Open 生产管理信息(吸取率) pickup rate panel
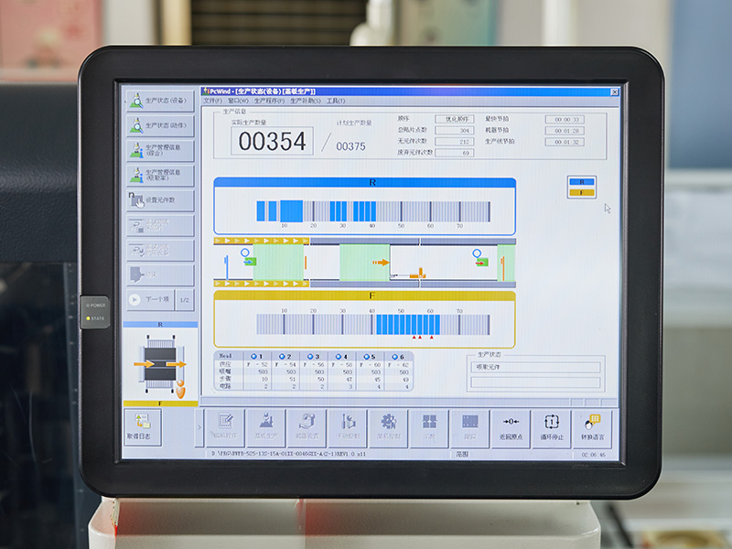 tap(160, 174)
